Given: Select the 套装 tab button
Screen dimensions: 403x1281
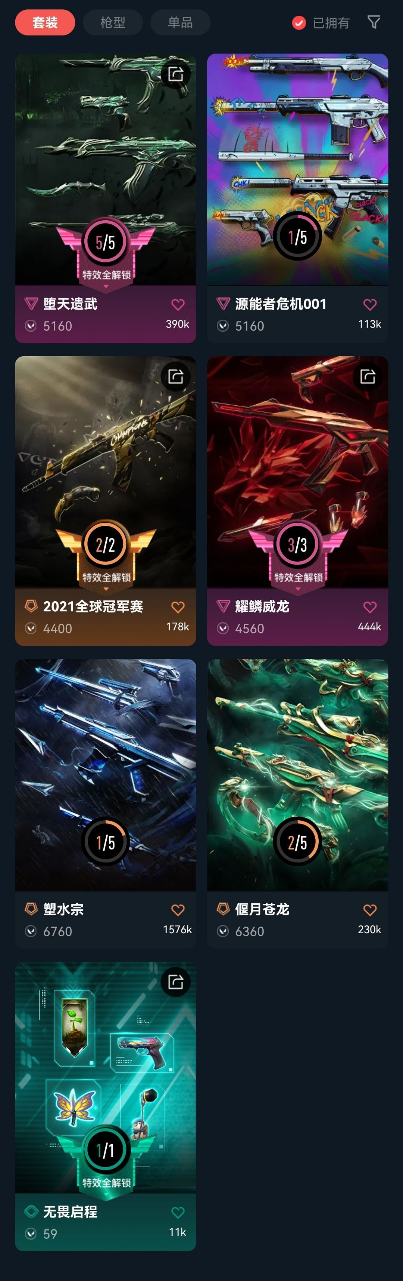Looking at the screenshot, I should pos(45,22).
